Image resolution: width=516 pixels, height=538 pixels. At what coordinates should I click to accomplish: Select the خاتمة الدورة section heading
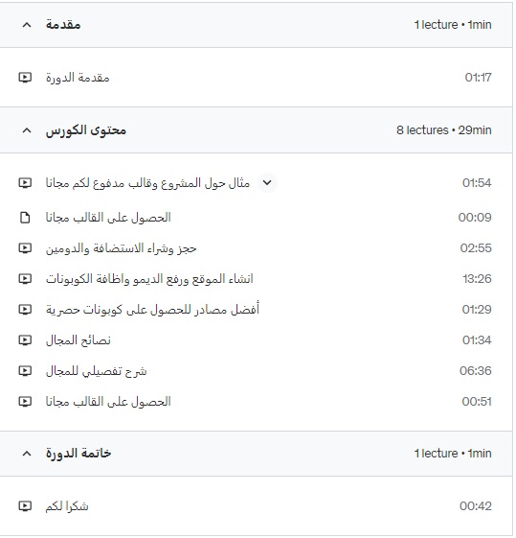coord(79,454)
